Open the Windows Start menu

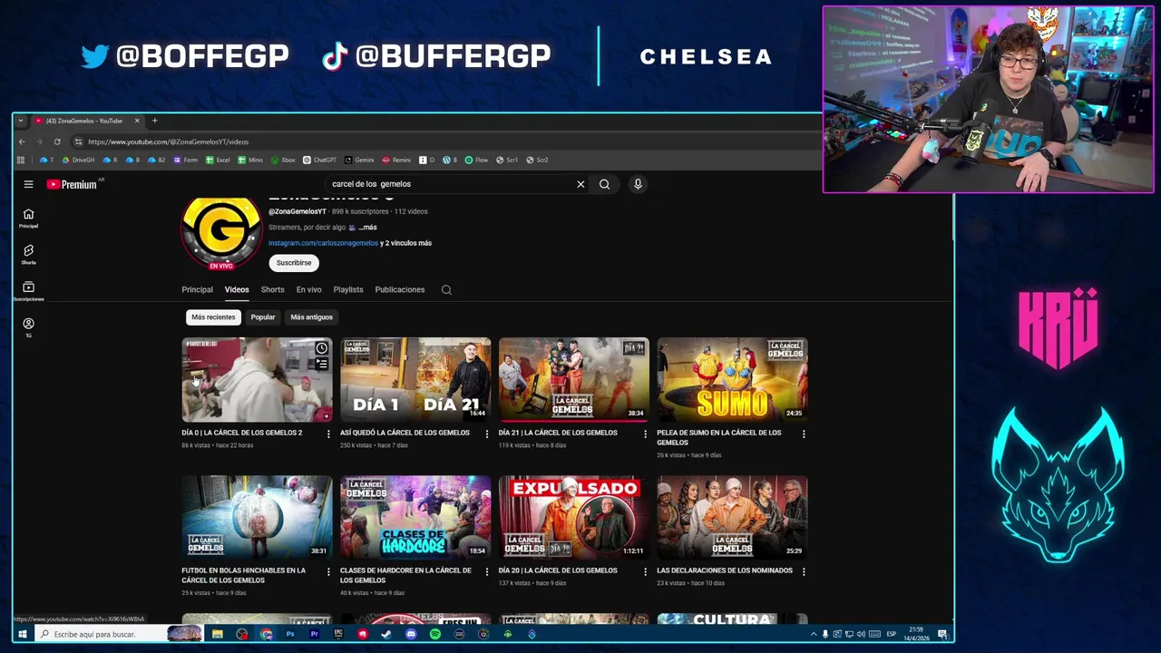pyautogui.click(x=23, y=634)
